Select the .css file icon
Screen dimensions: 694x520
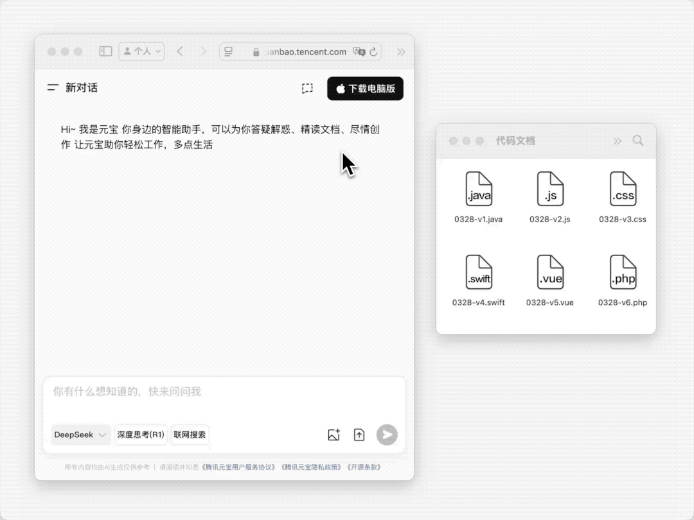[x=623, y=189]
